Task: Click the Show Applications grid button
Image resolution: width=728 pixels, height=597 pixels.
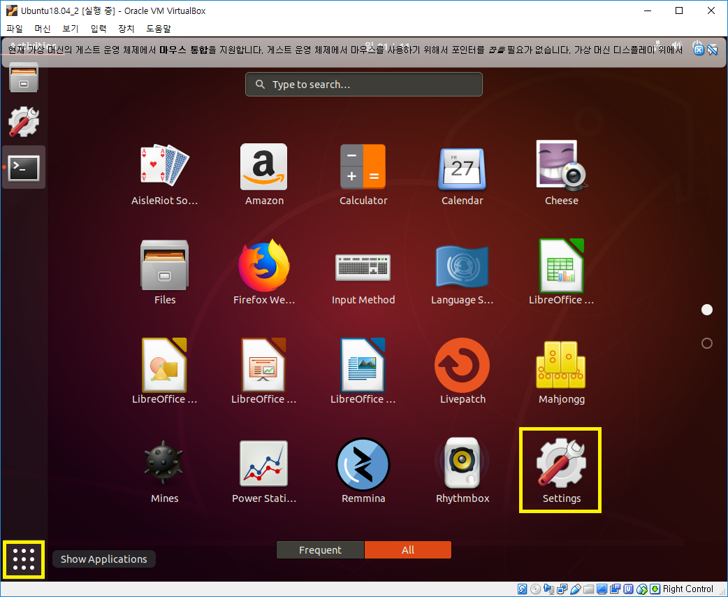Action: tap(24, 559)
